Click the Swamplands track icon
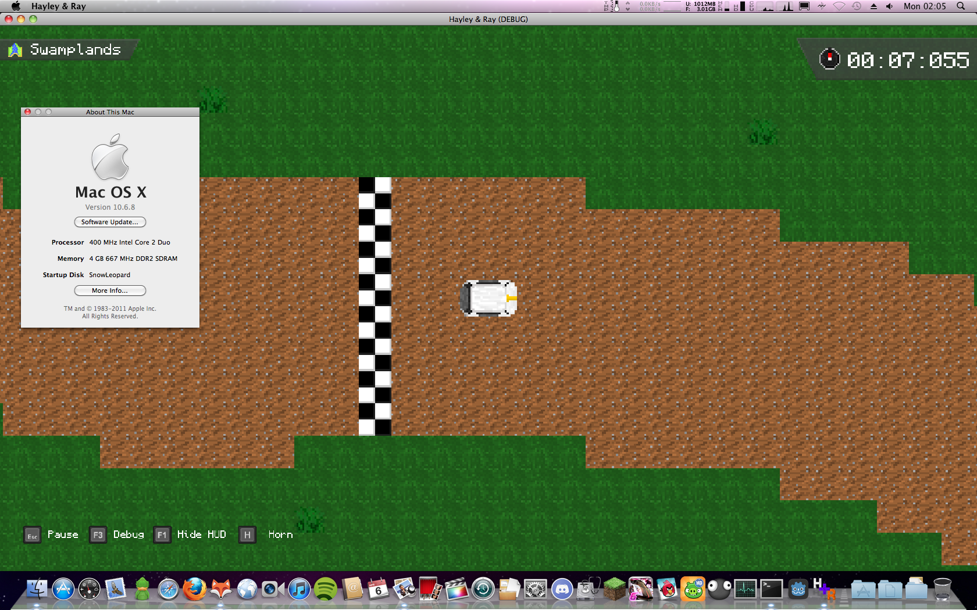The image size is (977, 610). pyautogui.click(x=15, y=51)
